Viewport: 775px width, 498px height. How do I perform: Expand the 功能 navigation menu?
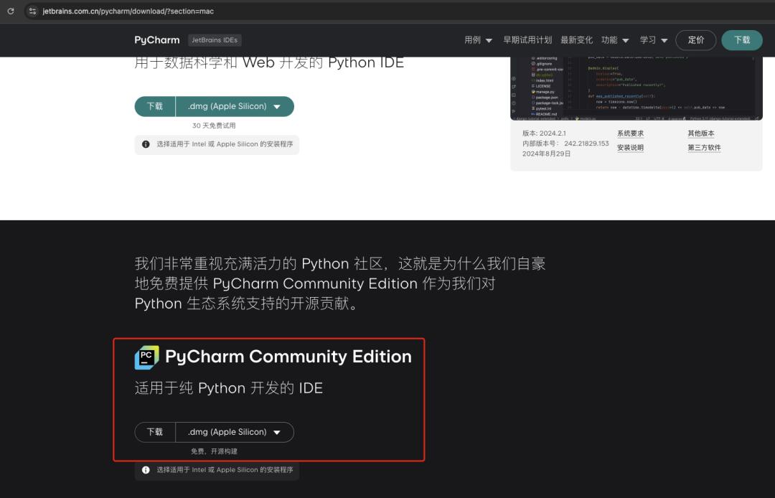(x=615, y=40)
